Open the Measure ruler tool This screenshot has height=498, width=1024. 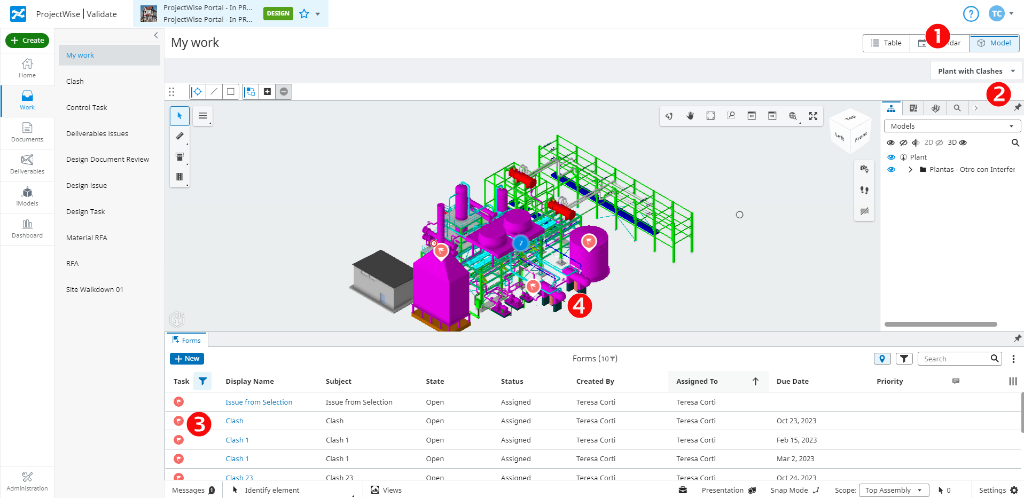179,136
